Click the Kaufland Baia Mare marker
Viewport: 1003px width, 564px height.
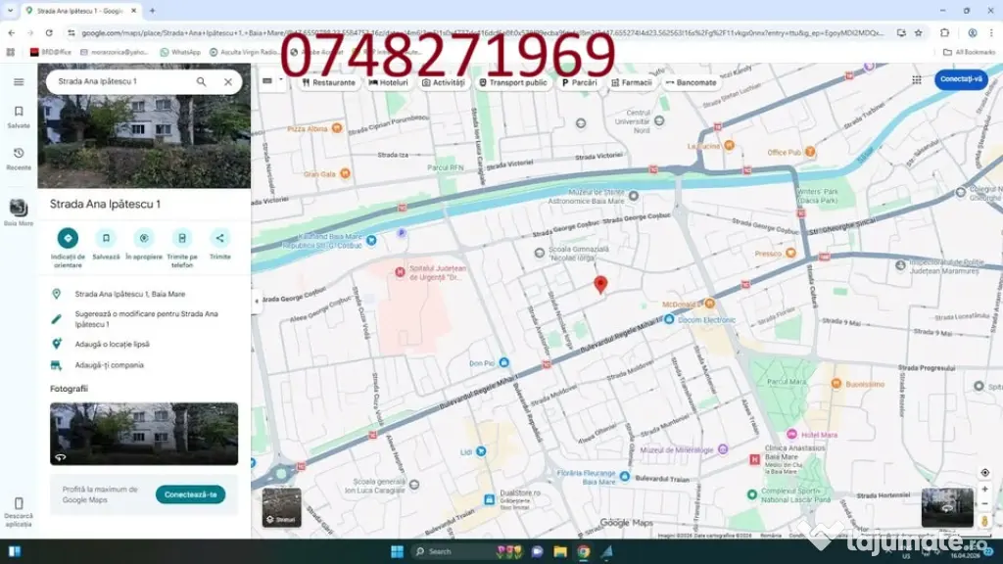[371, 241]
